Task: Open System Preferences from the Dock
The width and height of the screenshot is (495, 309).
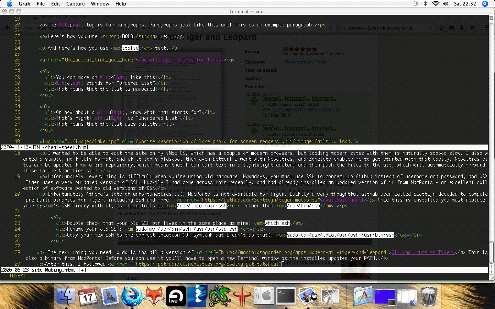Action: [264, 296]
